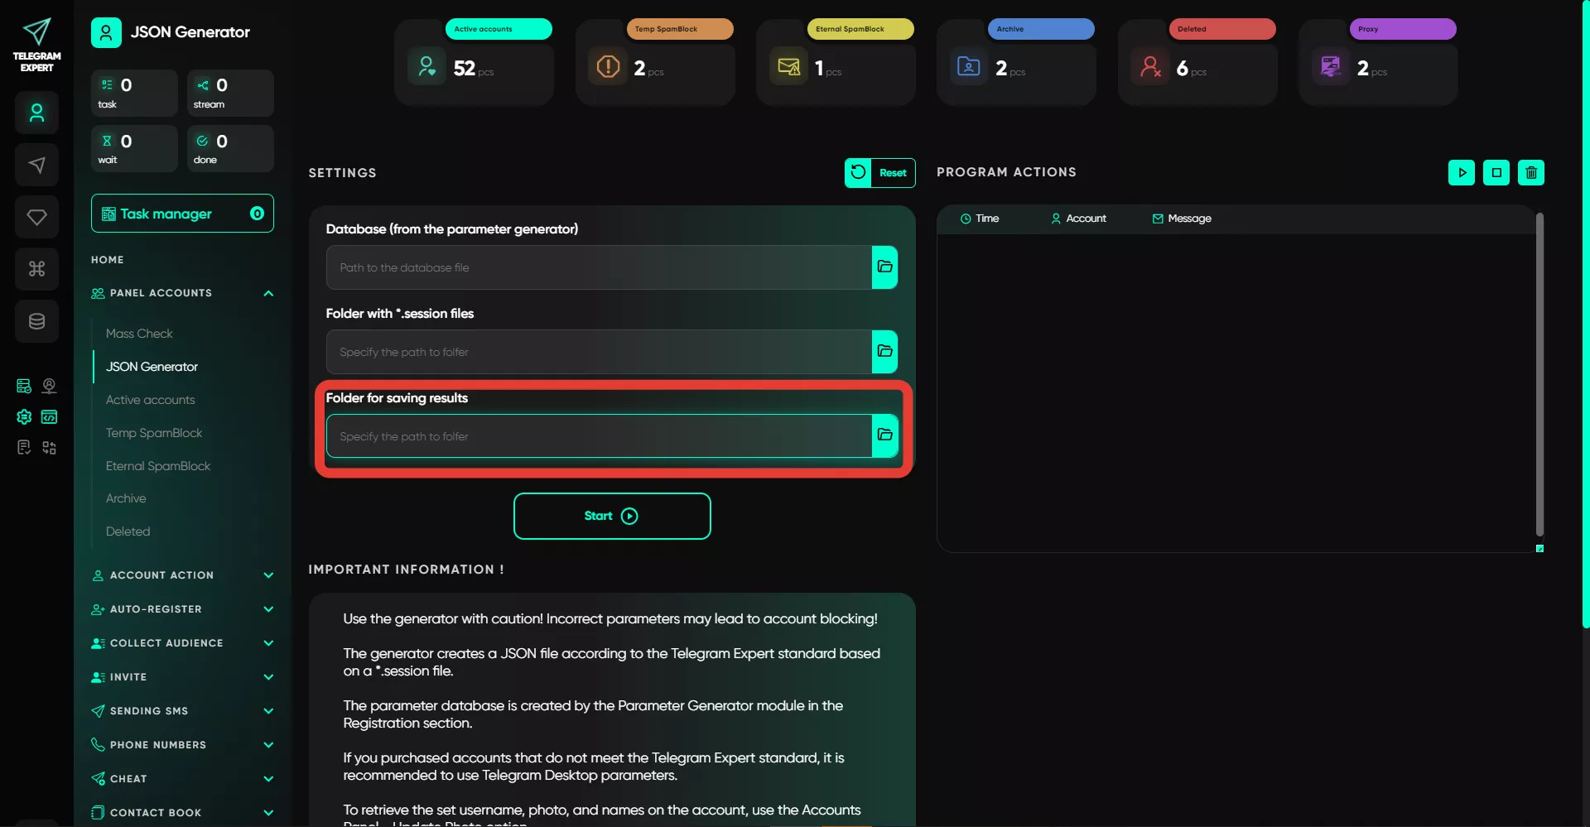This screenshot has width=1590, height=827.
Task: Select JSON Generator in sidebar
Action: pos(152,367)
